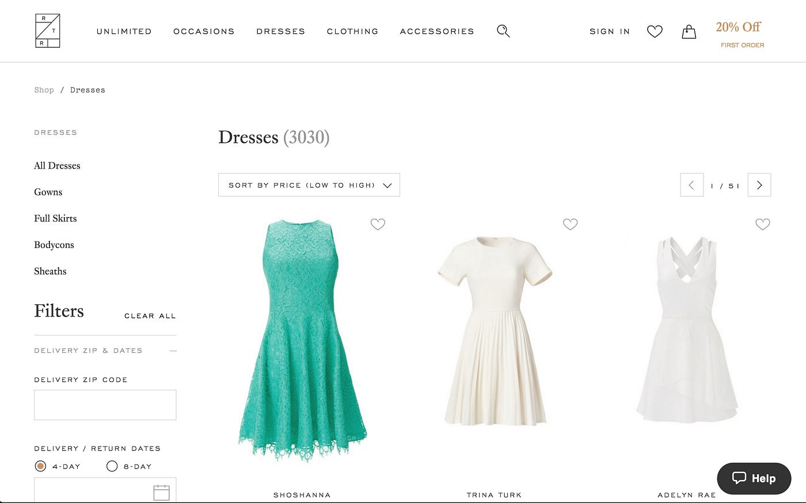
Task: Favorite the Adelyn Rae dress
Action: coord(763,224)
